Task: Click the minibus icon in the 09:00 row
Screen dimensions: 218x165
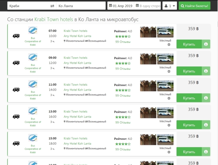Action: point(16,63)
